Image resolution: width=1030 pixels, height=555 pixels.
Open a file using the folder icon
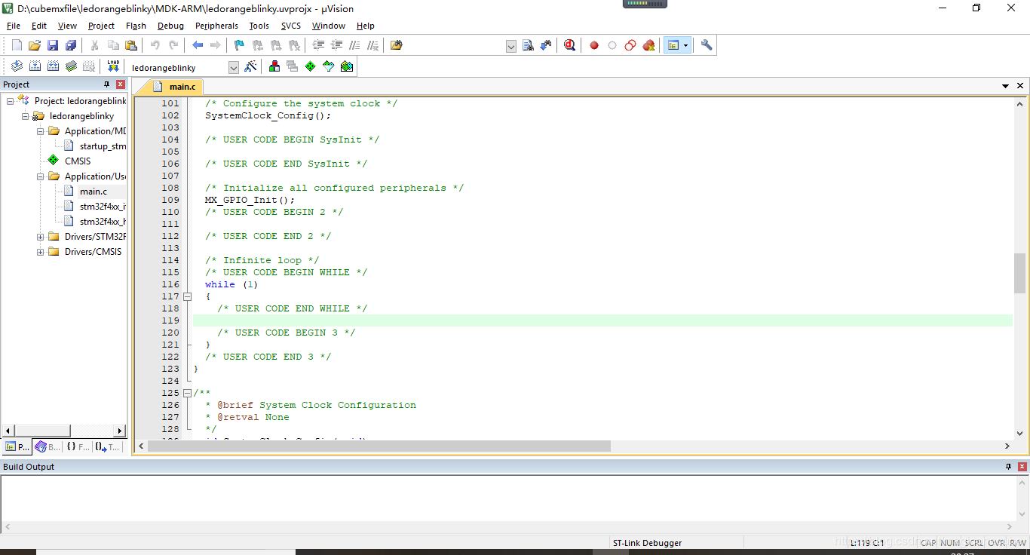tap(35, 45)
